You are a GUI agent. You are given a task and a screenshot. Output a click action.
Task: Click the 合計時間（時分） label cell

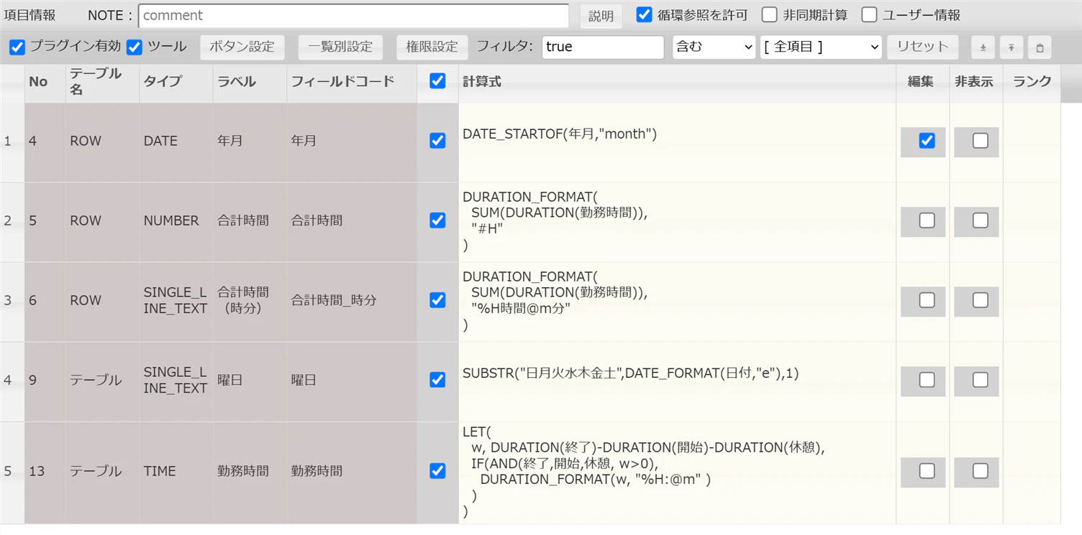(250, 302)
